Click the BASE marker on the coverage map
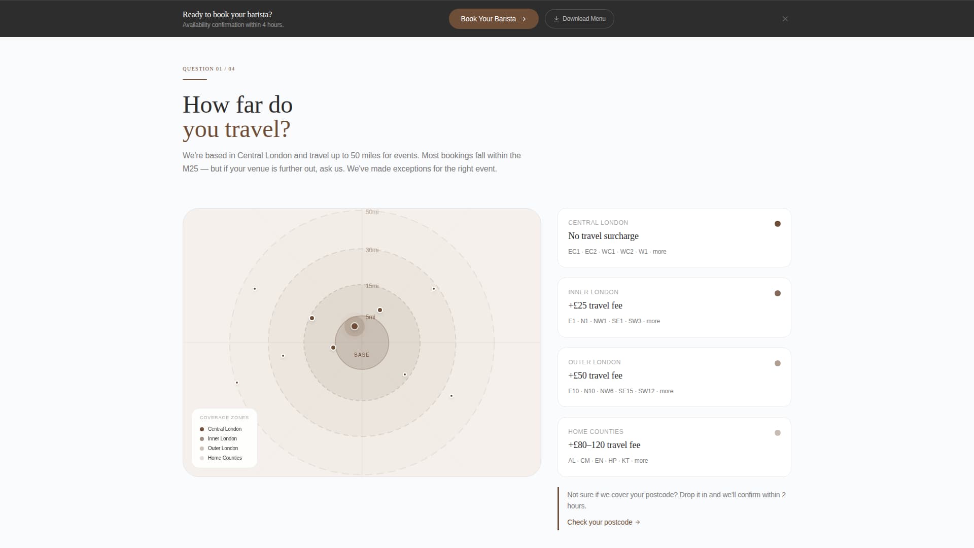The width and height of the screenshot is (974, 548). [354, 326]
